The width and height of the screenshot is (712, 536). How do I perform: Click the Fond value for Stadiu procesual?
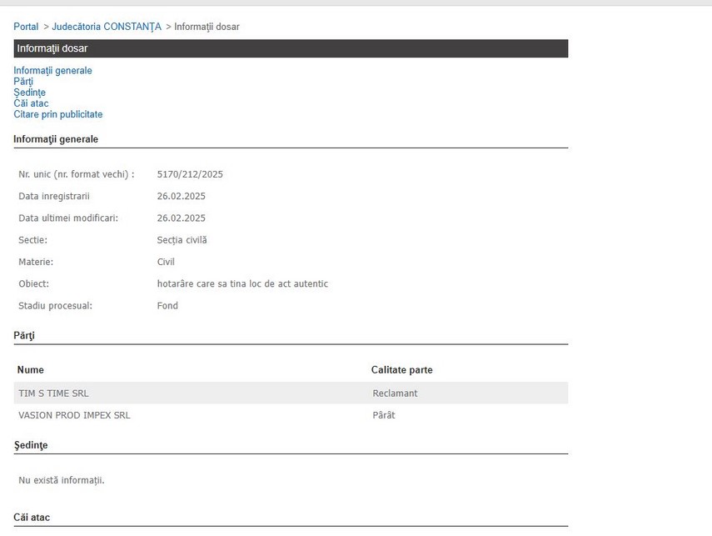pyautogui.click(x=167, y=305)
